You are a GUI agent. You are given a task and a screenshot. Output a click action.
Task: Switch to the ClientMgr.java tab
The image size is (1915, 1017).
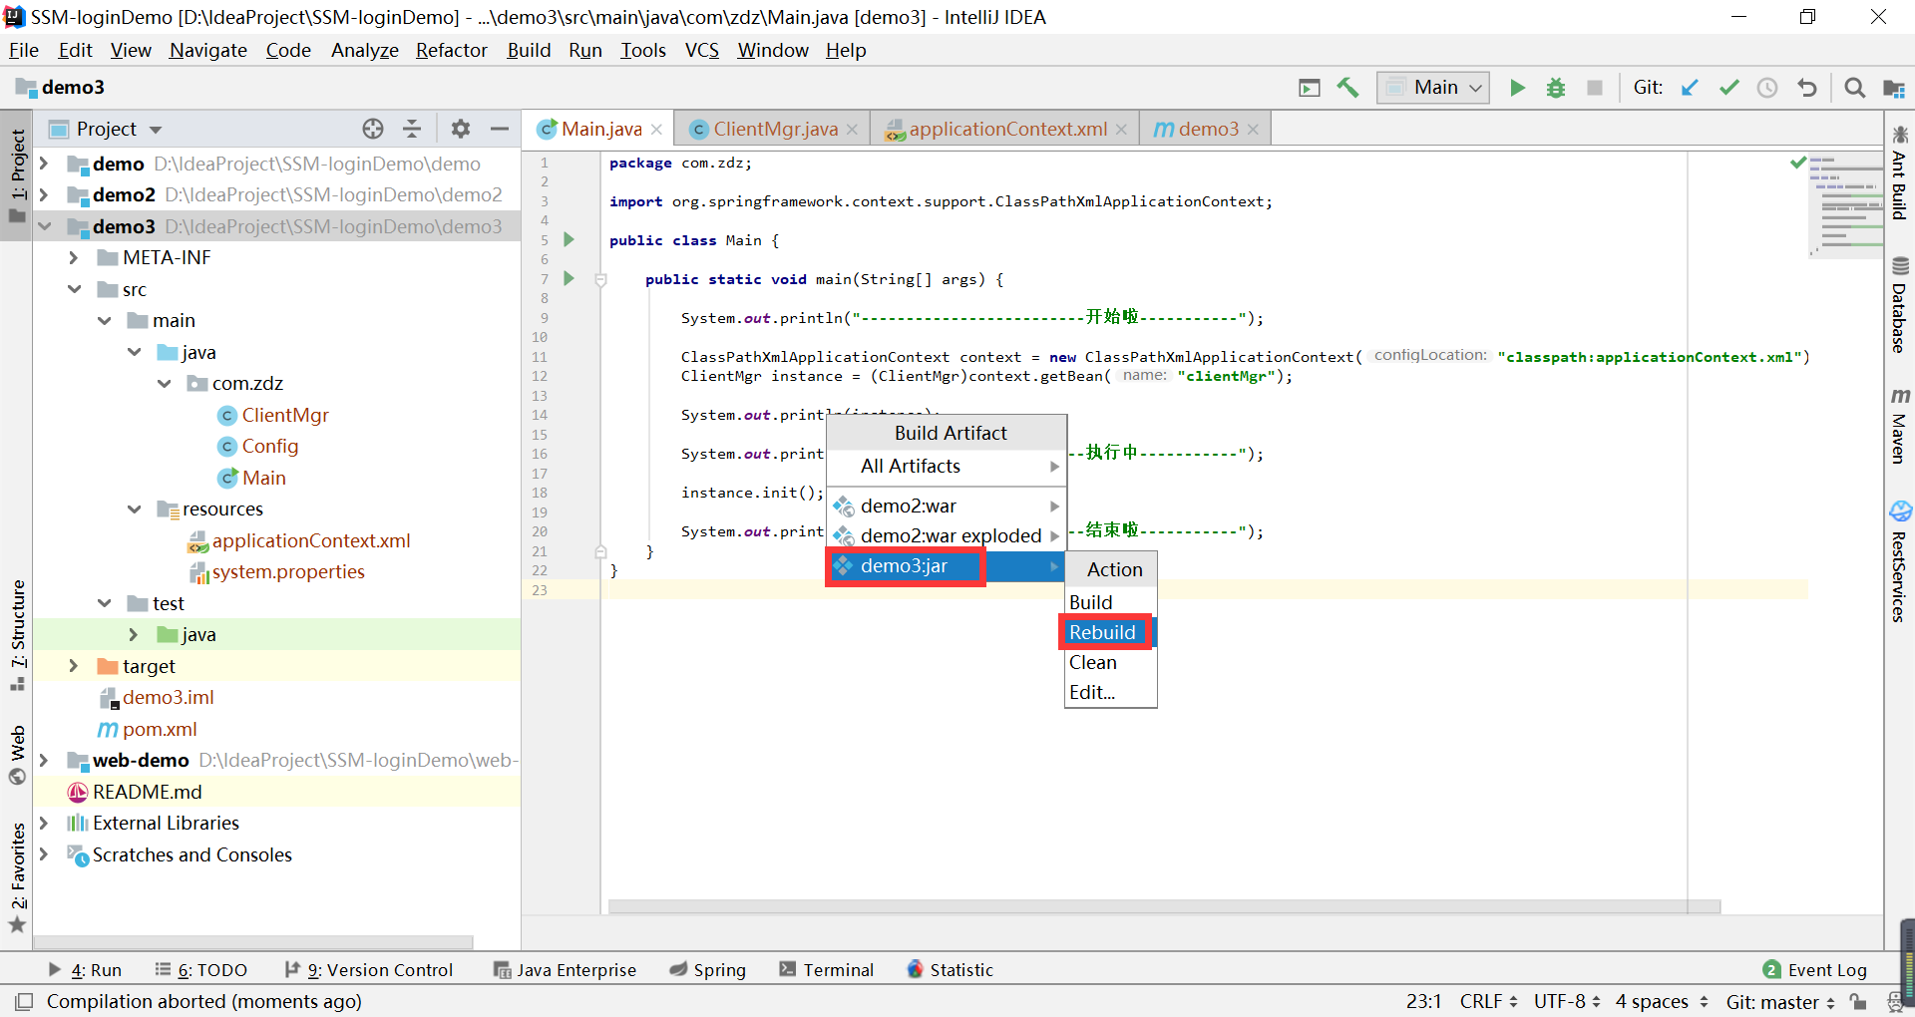(x=774, y=129)
